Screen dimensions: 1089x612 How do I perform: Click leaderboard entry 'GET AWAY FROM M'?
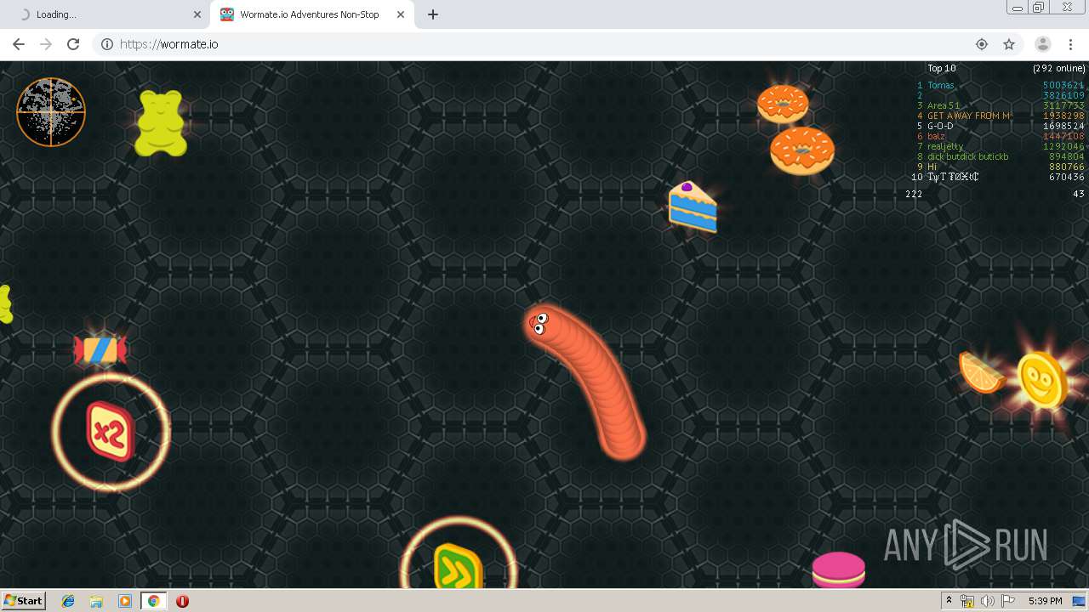coord(969,116)
